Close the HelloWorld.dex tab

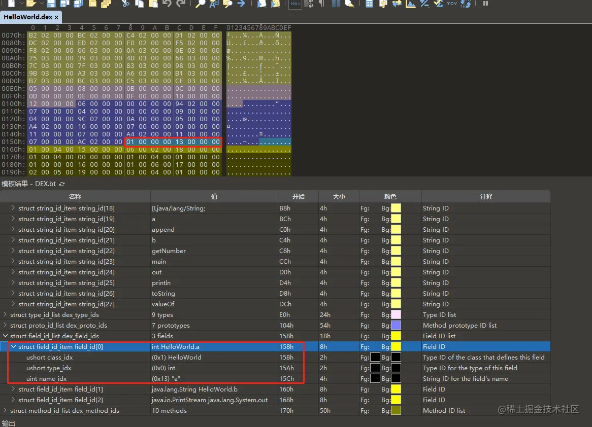tap(57, 17)
